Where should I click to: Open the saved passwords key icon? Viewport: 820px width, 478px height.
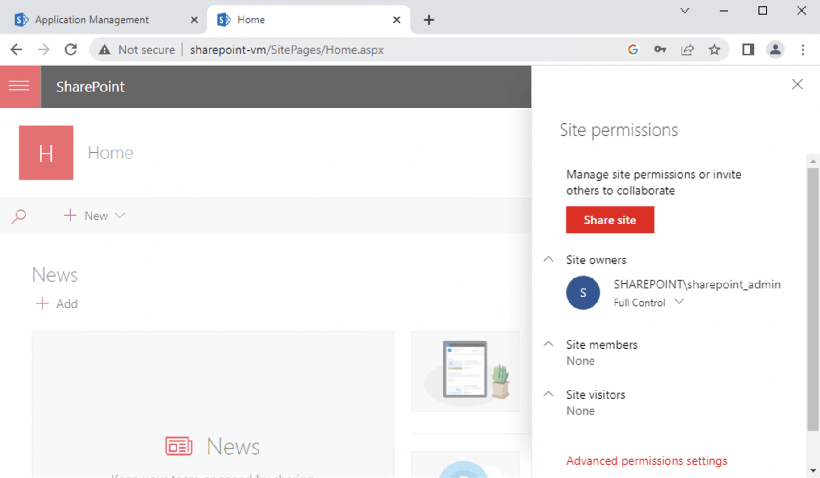pyautogui.click(x=660, y=50)
